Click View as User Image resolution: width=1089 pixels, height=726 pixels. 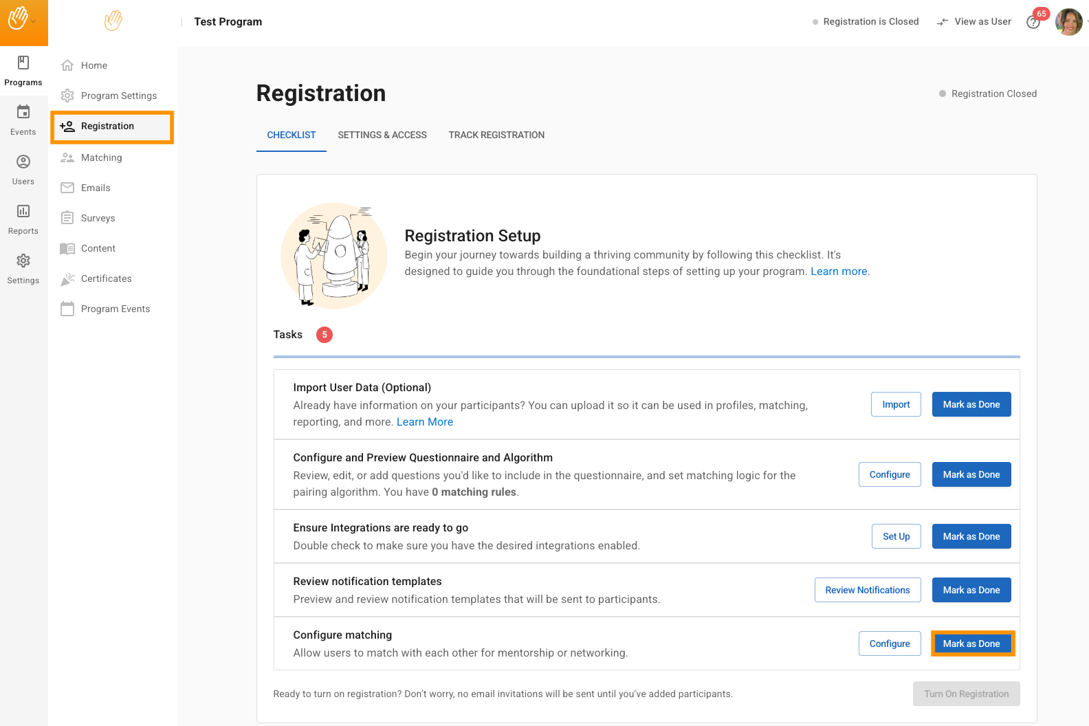point(974,22)
